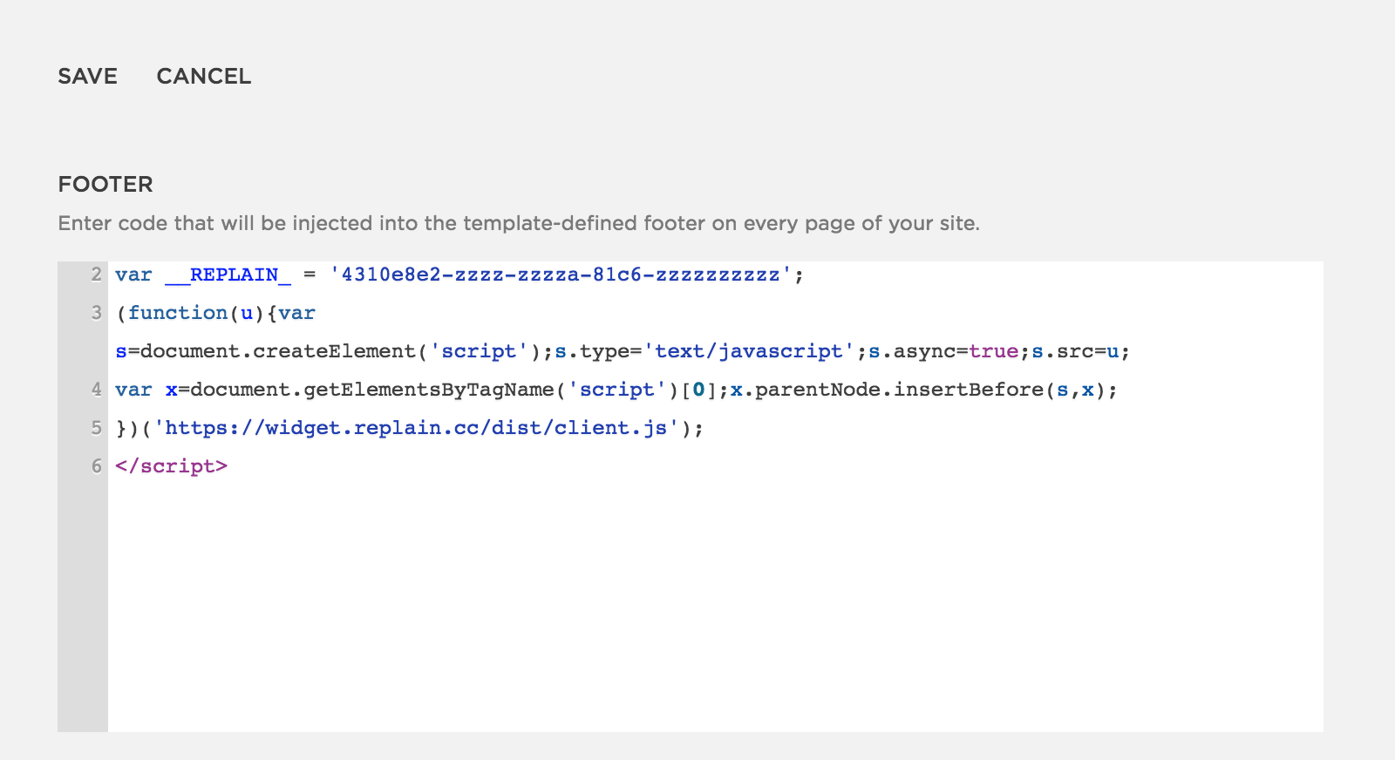Screen dimensions: 1395x760
Task: Click the 'text/javascript' string
Action: (x=749, y=351)
